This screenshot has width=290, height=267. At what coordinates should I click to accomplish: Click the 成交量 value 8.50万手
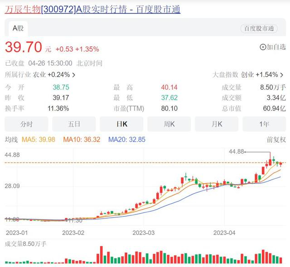point(273,87)
